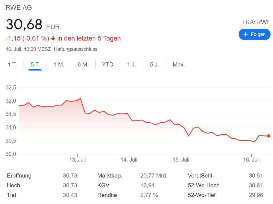This screenshot has width=273, height=204.
Task: Switch to the 5 J. tab
Action: (x=155, y=65)
